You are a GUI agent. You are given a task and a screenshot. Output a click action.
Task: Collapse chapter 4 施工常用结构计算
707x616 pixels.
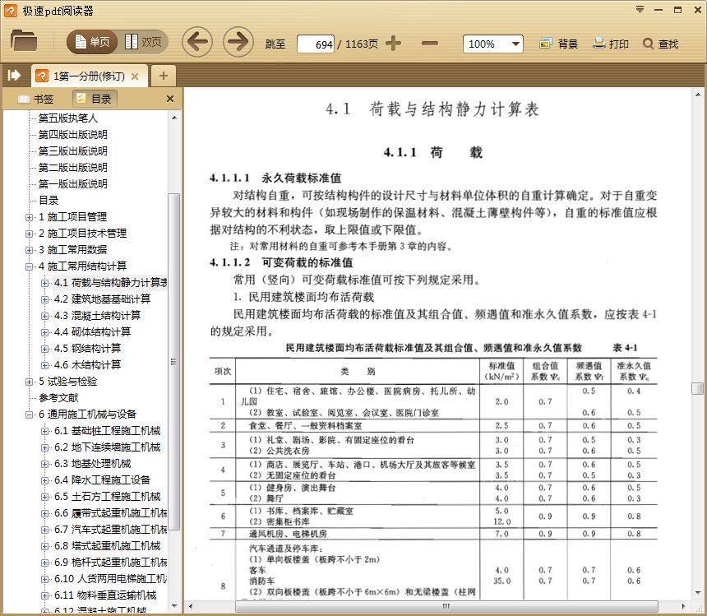[x=30, y=267]
